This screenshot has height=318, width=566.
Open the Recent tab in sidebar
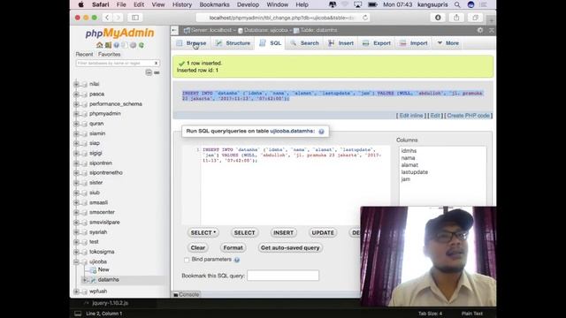[x=84, y=55]
